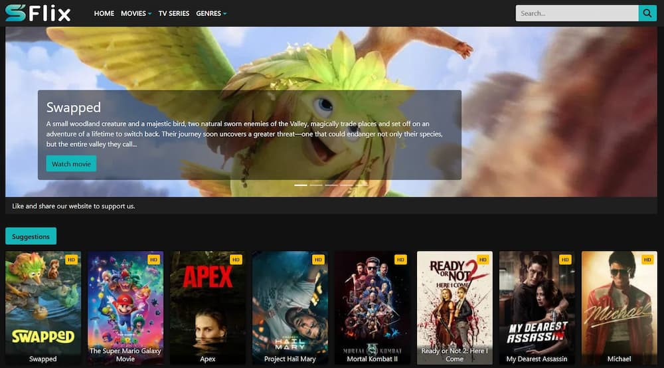Open the Swapped movie poster
The image size is (664, 368).
42,308
